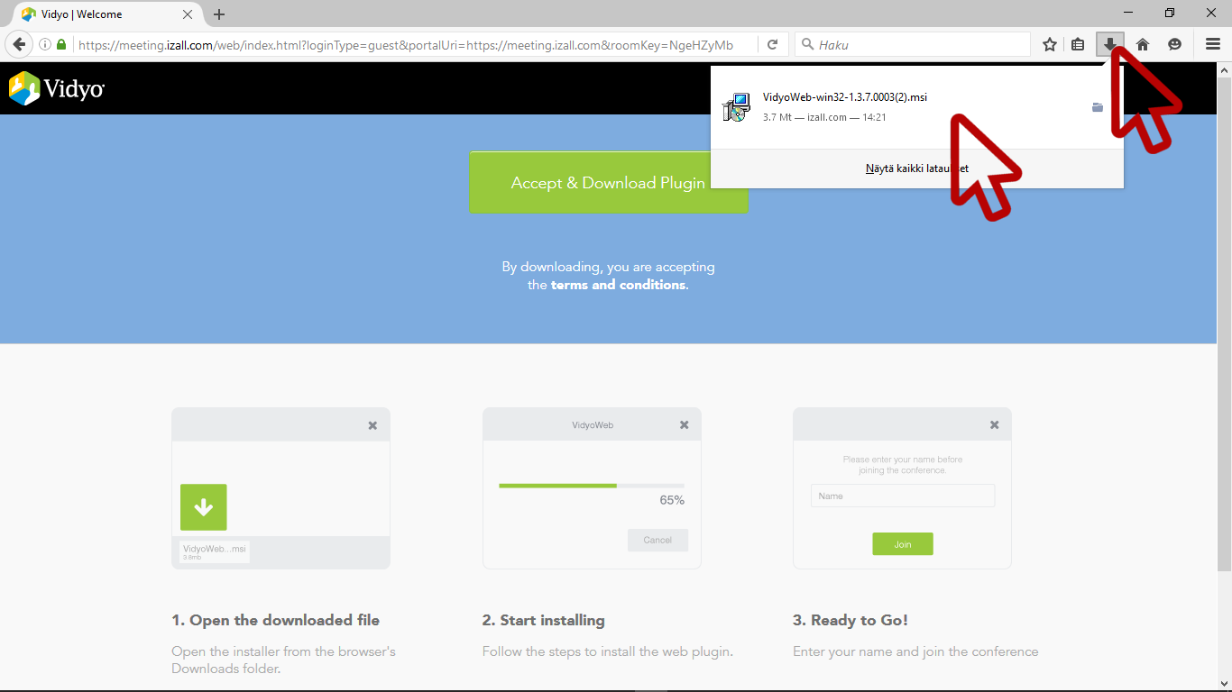Screen dimensions: 1232x692
Task: Click Accept & Download Plugin button
Action: (608, 183)
